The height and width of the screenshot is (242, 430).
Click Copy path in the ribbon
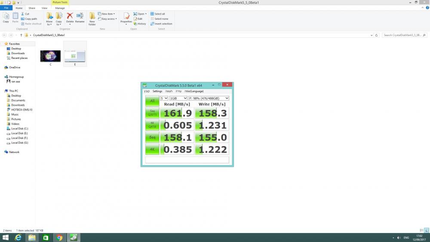[29, 19]
